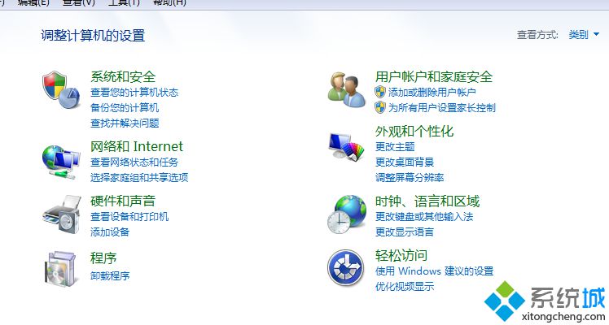Click the 查看方式: label
The height and width of the screenshot is (325, 609).
(x=537, y=35)
